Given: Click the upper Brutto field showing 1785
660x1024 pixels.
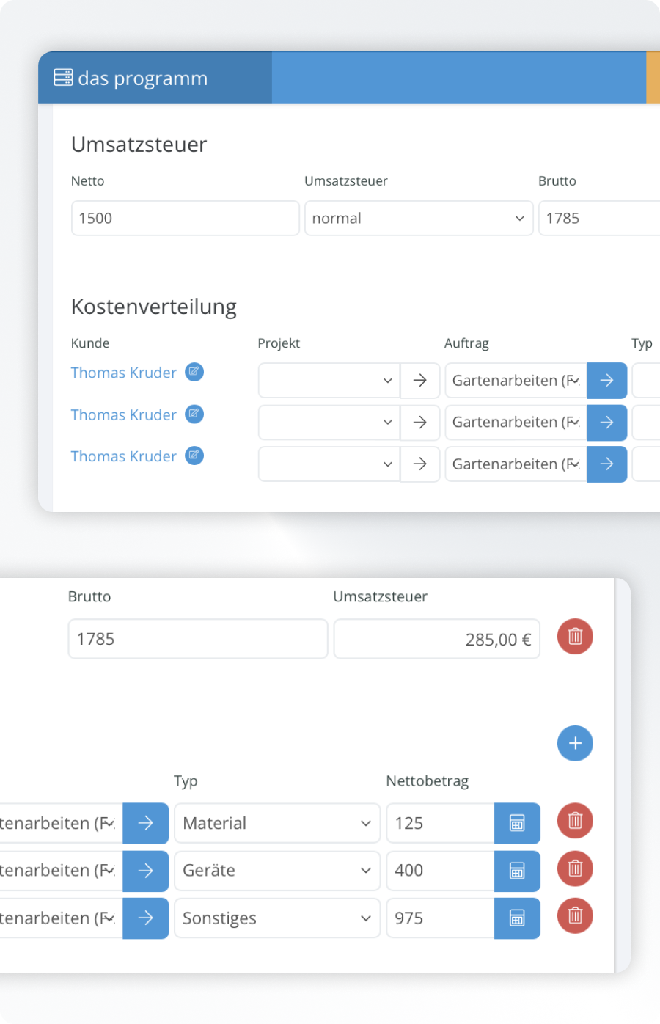Looking at the screenshot, I should pyautogui.click(x=599, y=218).
